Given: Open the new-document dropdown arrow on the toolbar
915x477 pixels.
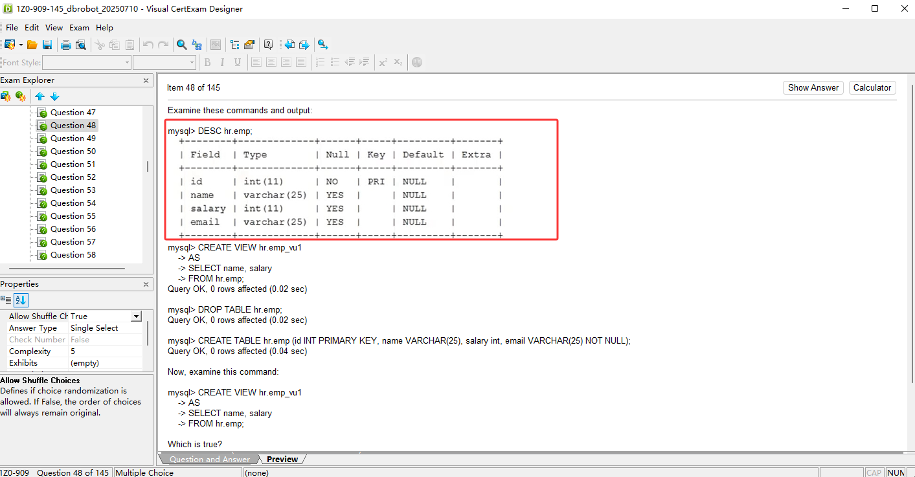Looking at the screenshot, I should click(x=21, y=44).
